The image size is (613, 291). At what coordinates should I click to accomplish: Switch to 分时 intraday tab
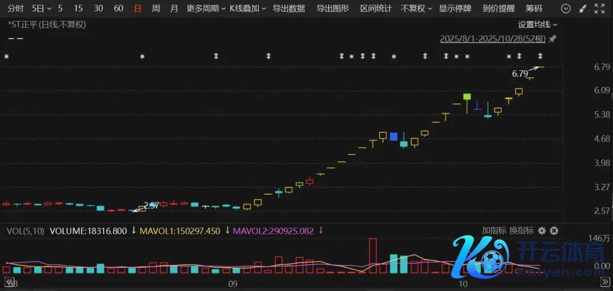pos(15,9)
